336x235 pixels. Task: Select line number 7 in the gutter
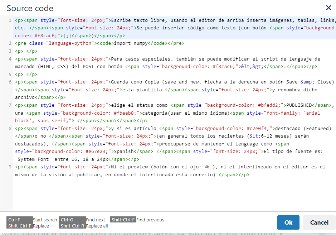pyautogui.click(x=10, y=105)
